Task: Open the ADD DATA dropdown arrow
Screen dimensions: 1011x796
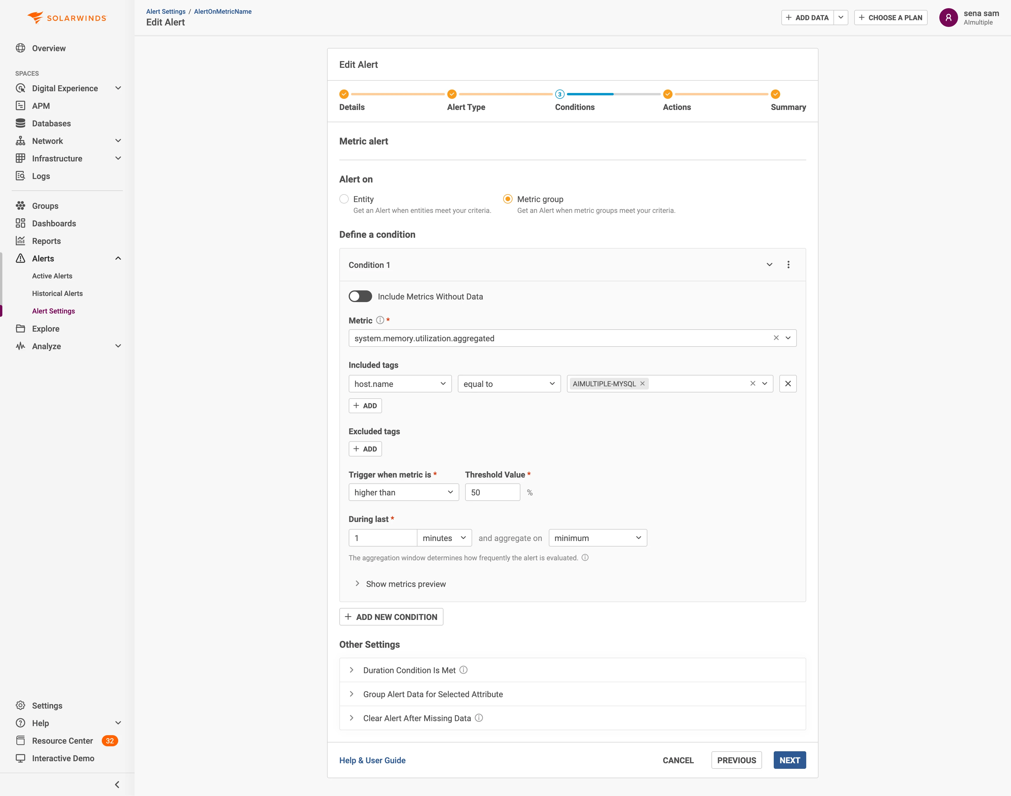Action: coord(841,18)
